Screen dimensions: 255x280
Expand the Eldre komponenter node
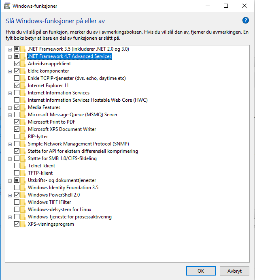point(10,72)
